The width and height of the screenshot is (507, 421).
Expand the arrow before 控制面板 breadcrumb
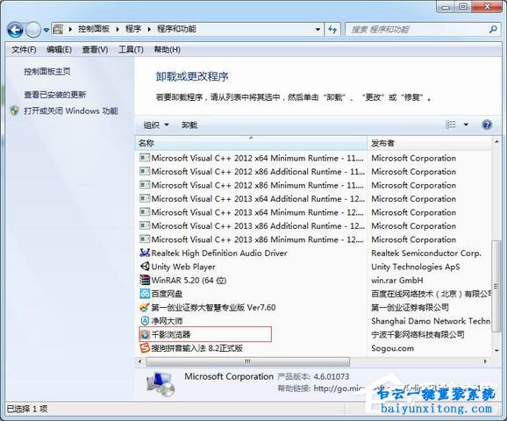tap(70, 30)
